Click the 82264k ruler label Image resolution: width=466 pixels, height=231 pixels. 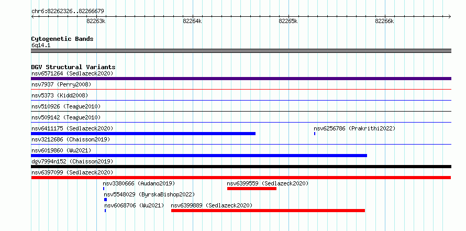point(192,21)
